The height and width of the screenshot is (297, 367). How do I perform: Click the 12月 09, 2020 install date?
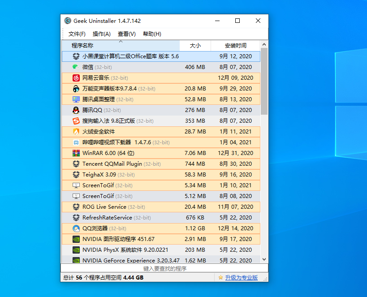coord(235,78)
